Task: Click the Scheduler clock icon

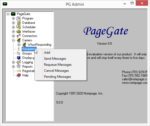Action: (19, 27)
